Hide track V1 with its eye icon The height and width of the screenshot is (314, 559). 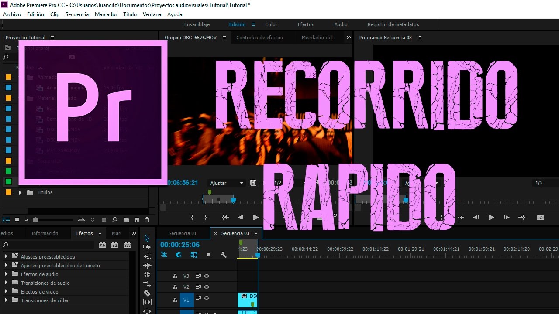pos(207,298)
